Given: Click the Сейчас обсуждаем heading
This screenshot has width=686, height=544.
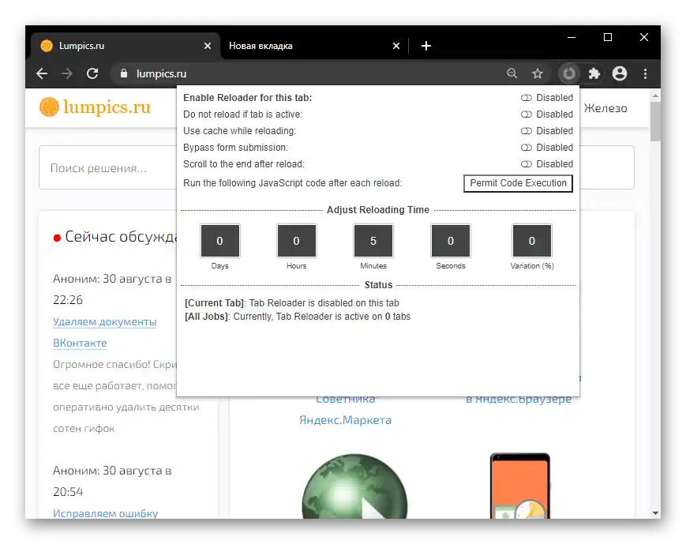Looking at the screenshot, I should pos(121,236).
